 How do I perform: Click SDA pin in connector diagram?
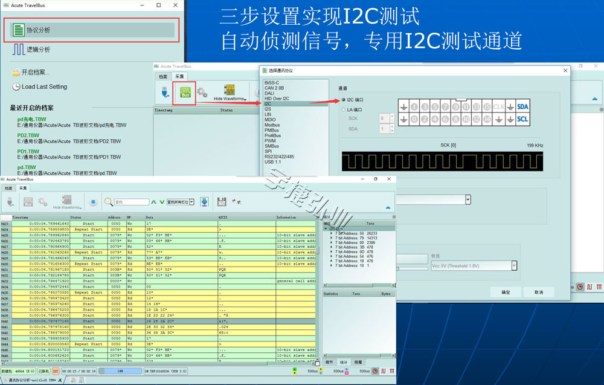click(x=522, y=107)
